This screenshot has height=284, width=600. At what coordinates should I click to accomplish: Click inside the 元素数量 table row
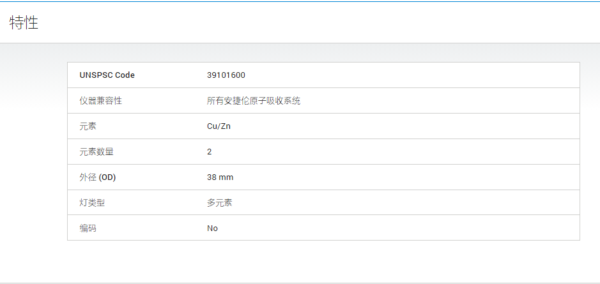(324, 152)
